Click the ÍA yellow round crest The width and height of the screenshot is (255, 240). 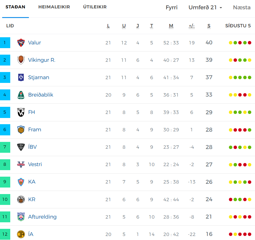21,234
